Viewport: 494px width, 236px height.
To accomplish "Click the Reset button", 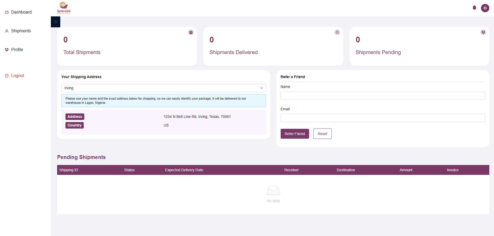I will click(x=322, y=134).
